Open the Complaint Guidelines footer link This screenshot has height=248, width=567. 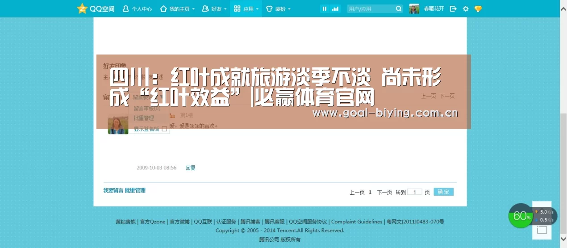357,222
